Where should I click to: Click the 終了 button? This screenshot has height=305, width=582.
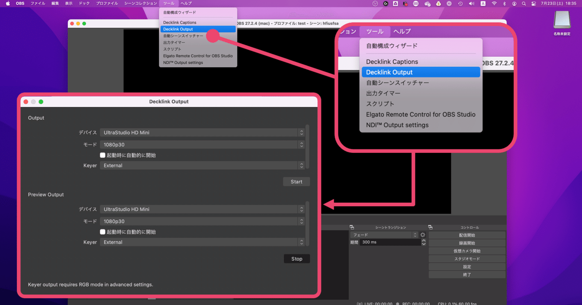(467, 274)
